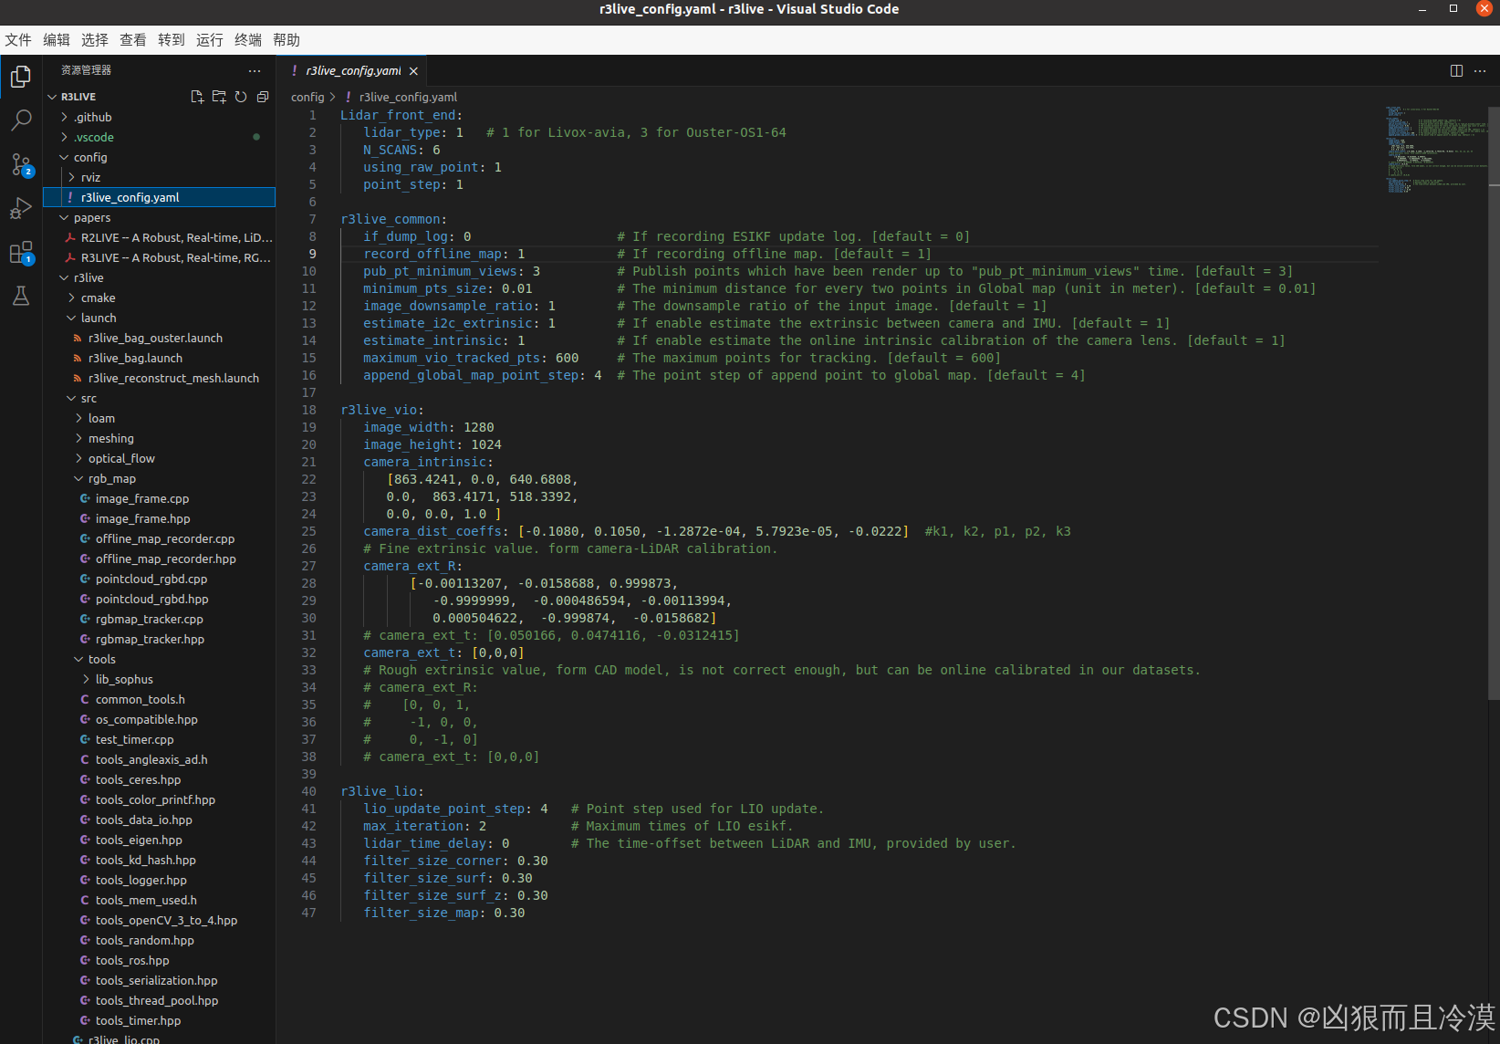This screenshot has height=1044, width=1500.
Task: Open the 查看 menu
Action: [x=133, y=40]
